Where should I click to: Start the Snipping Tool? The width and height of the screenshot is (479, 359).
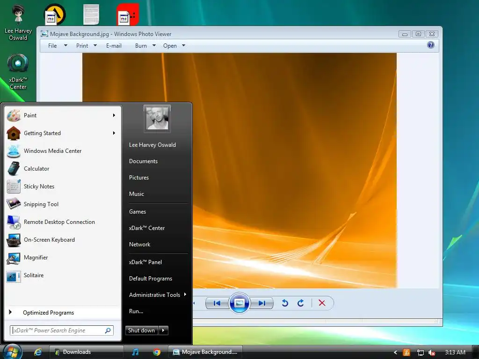click(62, 204)
